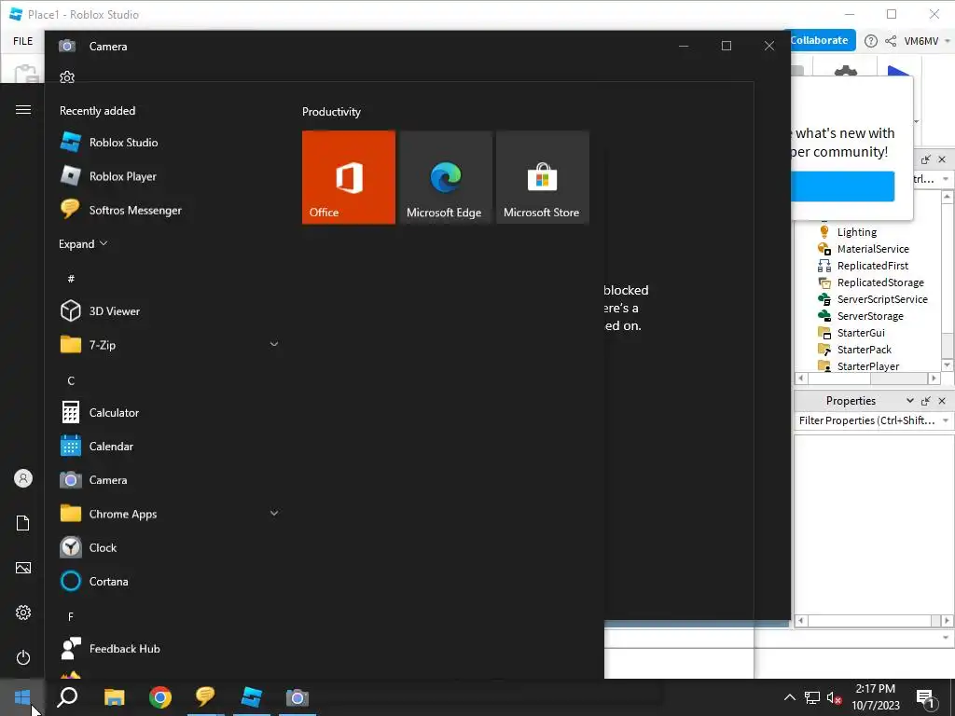The width and height of the screenshot is (955, 716).
Task: Jump to the # letter group
Action: pos(71,279)
